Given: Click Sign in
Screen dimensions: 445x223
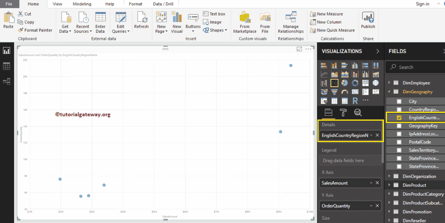Looking at the screenshot, I should coord(422,4).
